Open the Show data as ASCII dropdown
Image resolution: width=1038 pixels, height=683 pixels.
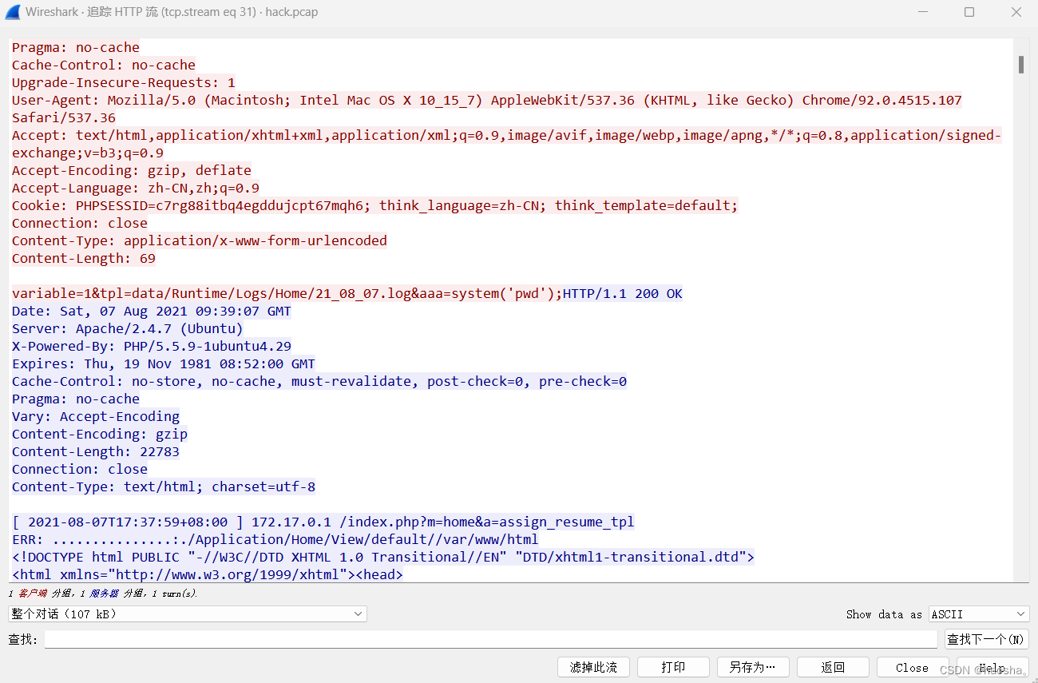click(x=977, y=614)
